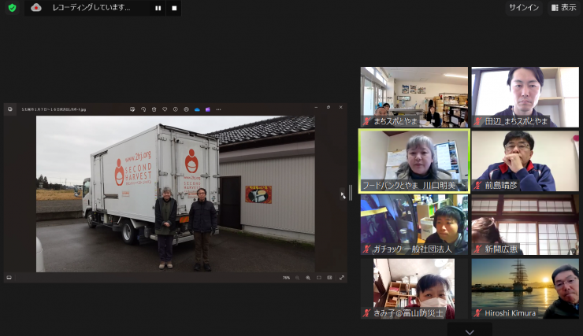Select フードバンクとやま 川口明美 video tile
Screen dimensions: 583x336
pyautogui.click(x=414, y=161)
